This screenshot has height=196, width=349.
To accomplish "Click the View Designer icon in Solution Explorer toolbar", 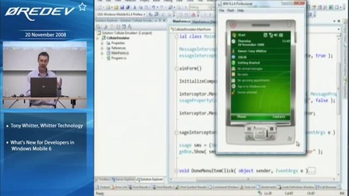I will pos(124,27).
